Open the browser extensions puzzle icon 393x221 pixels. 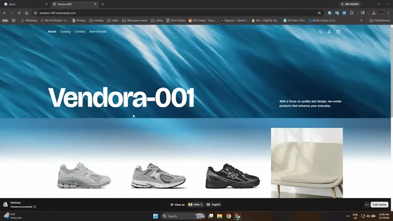point(352,13)
